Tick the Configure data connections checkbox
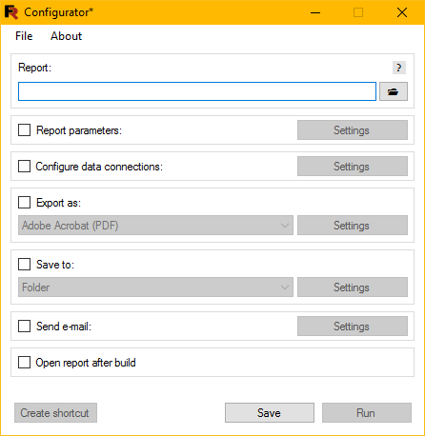Screen dimensions: 425x436 (x=25, y=167)
